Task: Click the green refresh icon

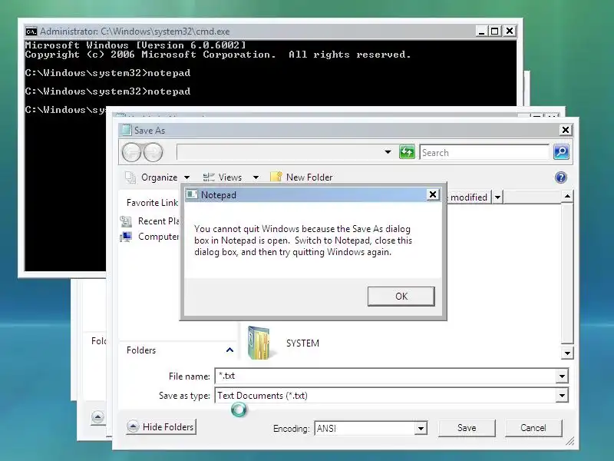Action: 407,152
